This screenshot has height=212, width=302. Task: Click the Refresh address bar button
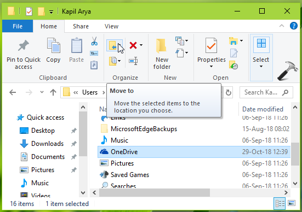click(228, 92)
